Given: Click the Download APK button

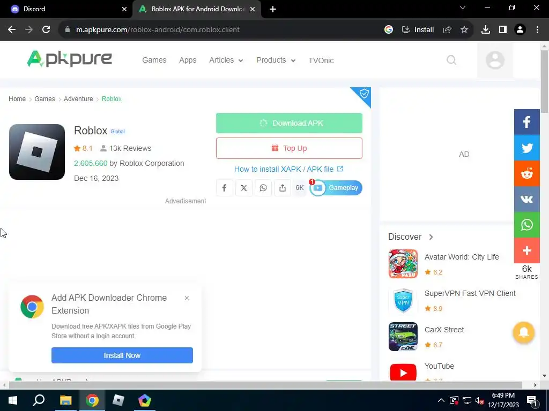Looking at the screenshot, I should [289, 123].
